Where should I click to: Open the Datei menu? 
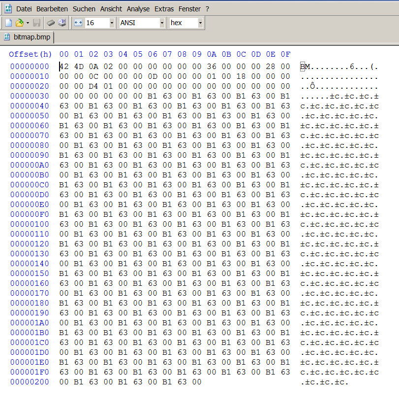point(24,9)
